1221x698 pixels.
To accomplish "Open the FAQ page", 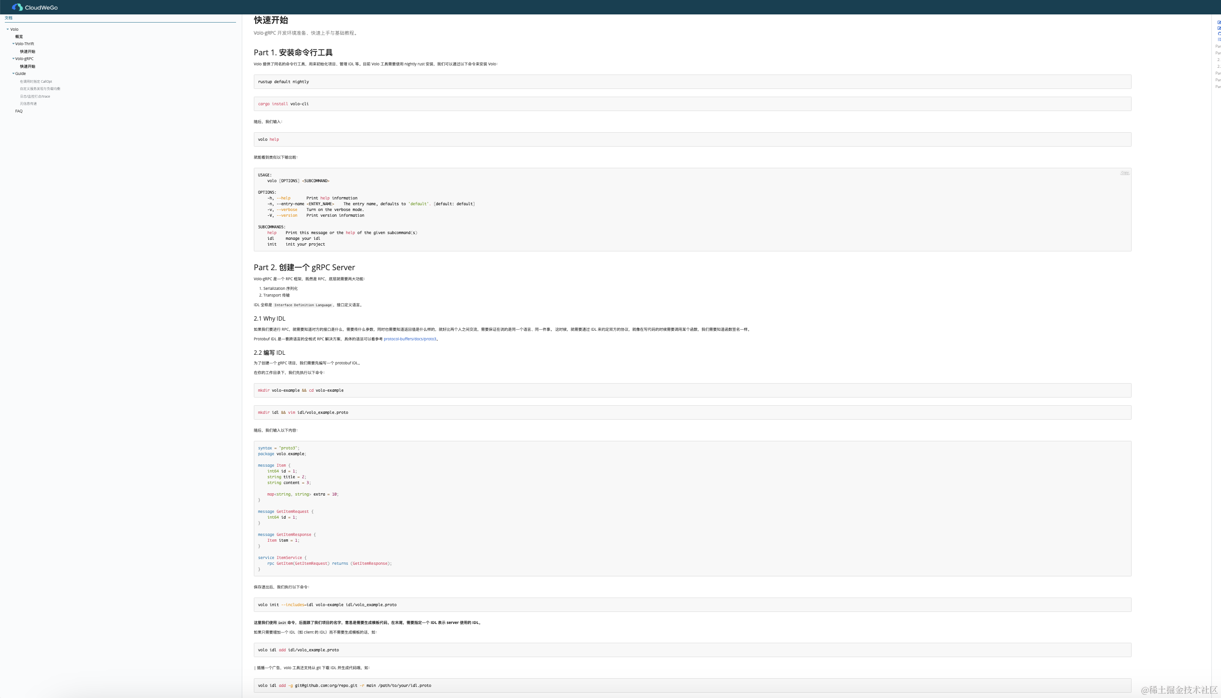I will coord(19,111).
